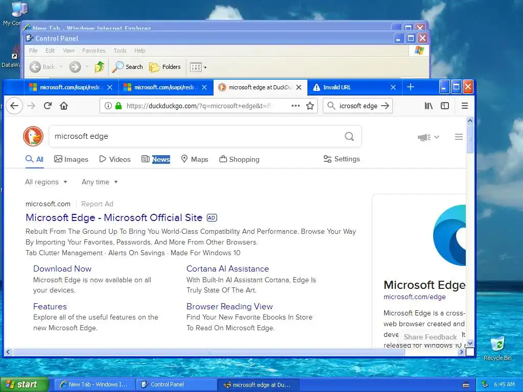This screenshot has width=523, height=392.
Task: Click vertical scrollbar down arrow
Action: [x=470, y=344]
